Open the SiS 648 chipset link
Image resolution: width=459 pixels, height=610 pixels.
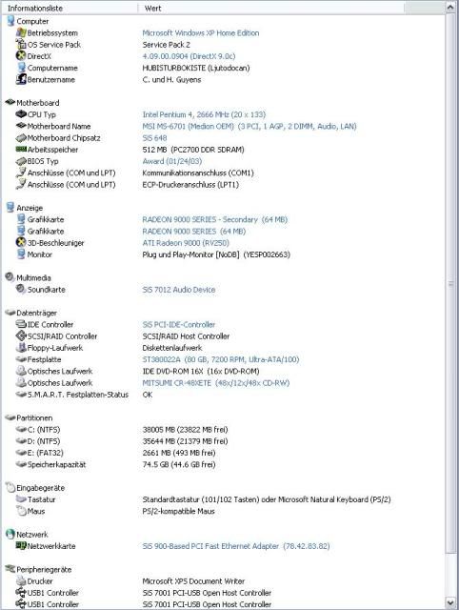(x=154, y=138)
